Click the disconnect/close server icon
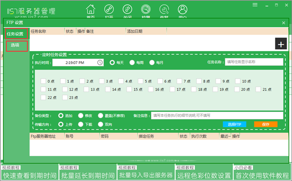This screenshot has height=181, width=292. point(128,9)
